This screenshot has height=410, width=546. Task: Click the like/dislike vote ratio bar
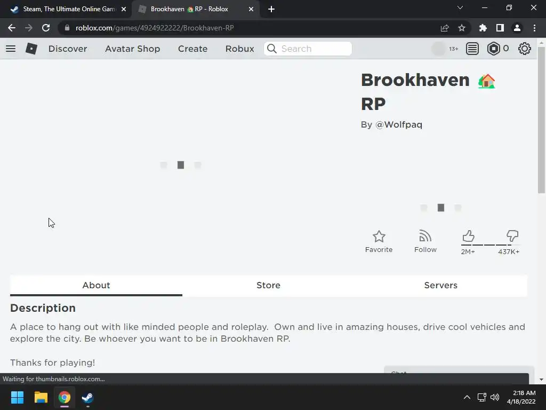click(491, 245)
